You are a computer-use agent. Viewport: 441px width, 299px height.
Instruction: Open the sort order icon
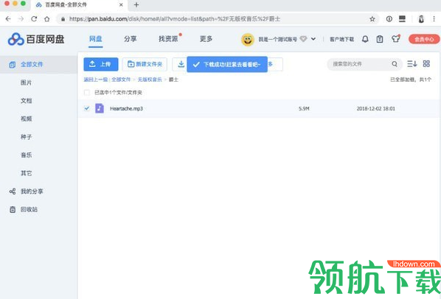coord(412,64)
